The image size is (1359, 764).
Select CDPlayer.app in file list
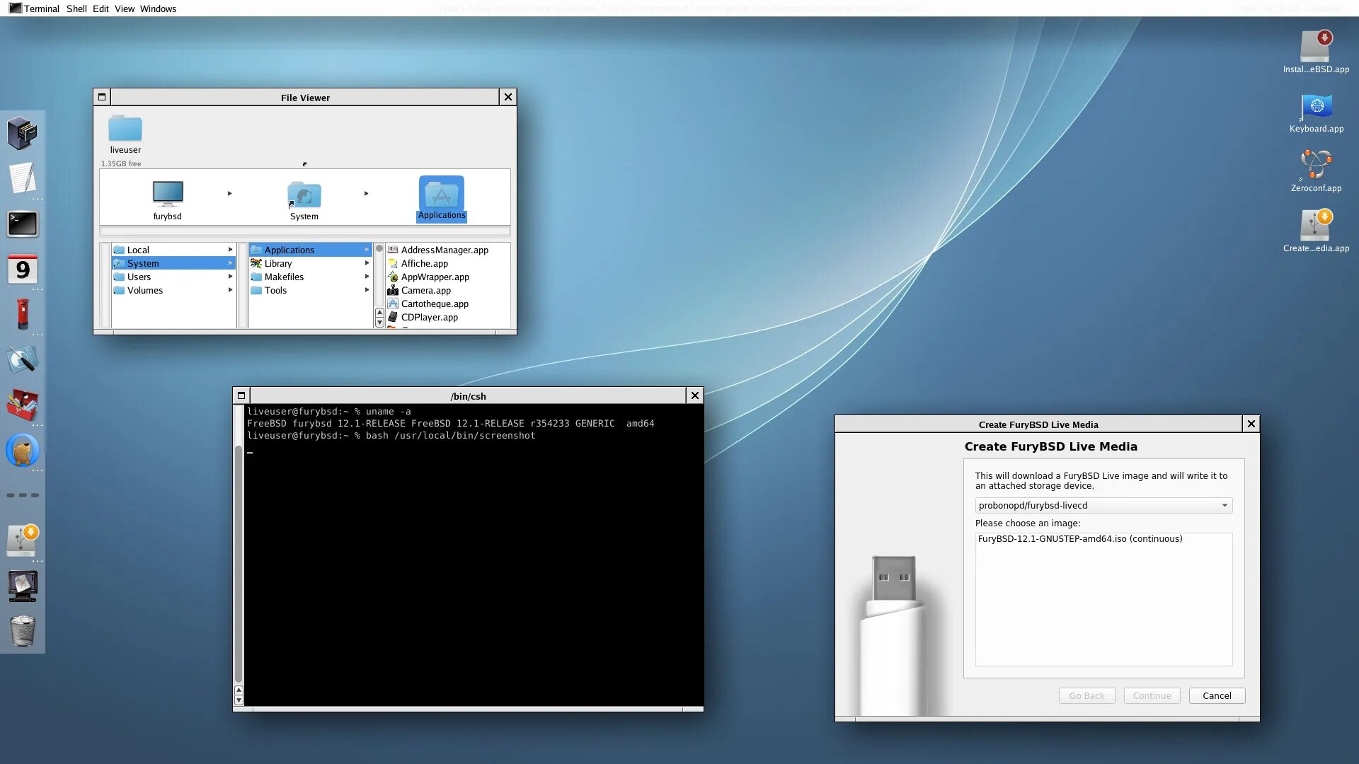pos(430,317)
